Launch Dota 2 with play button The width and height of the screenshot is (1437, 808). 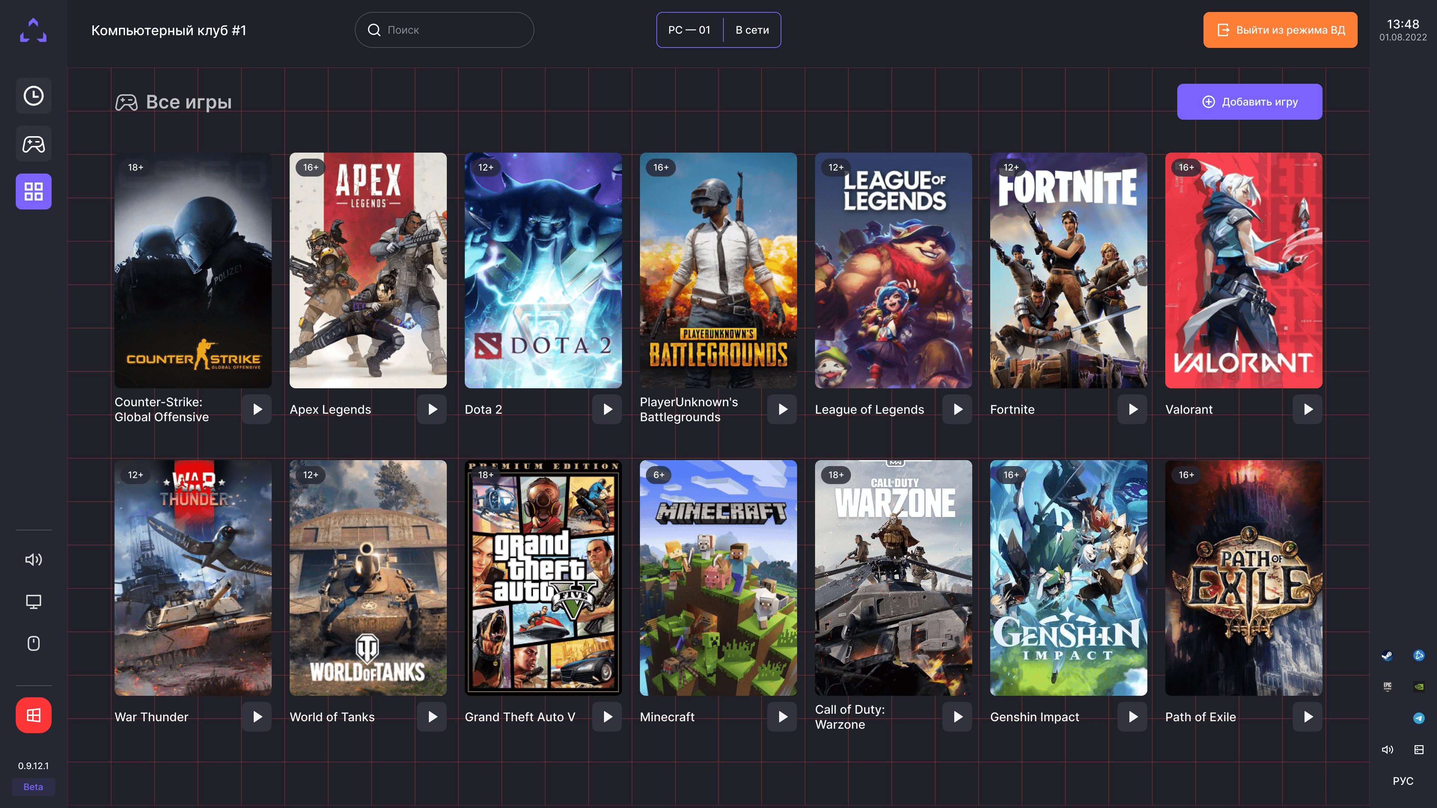607,409
